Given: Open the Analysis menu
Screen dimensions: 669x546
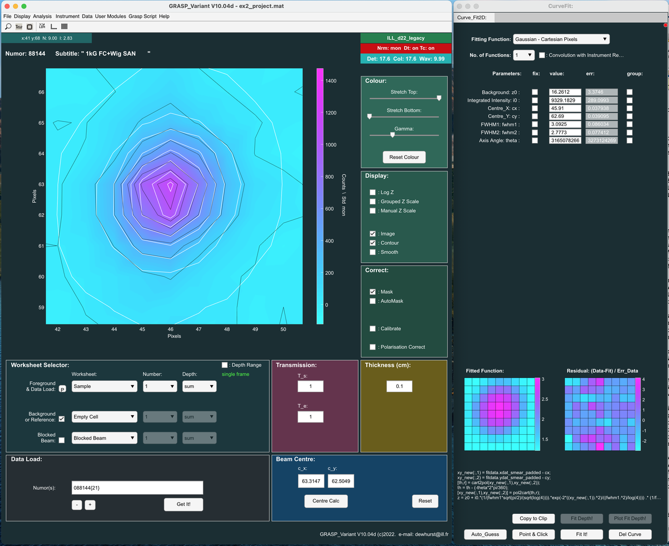Looking at the screenshot, I should pos(42,16).
